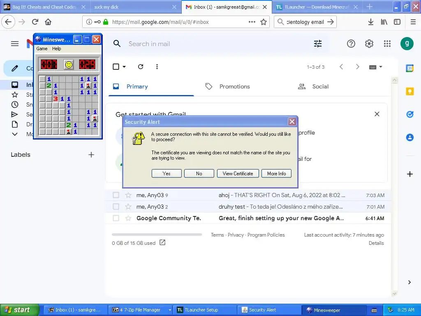Screen dimensions: 421x316
Task: Refresh the inbox with the Gmail refresh icon
Action: (x=141, y=67)
